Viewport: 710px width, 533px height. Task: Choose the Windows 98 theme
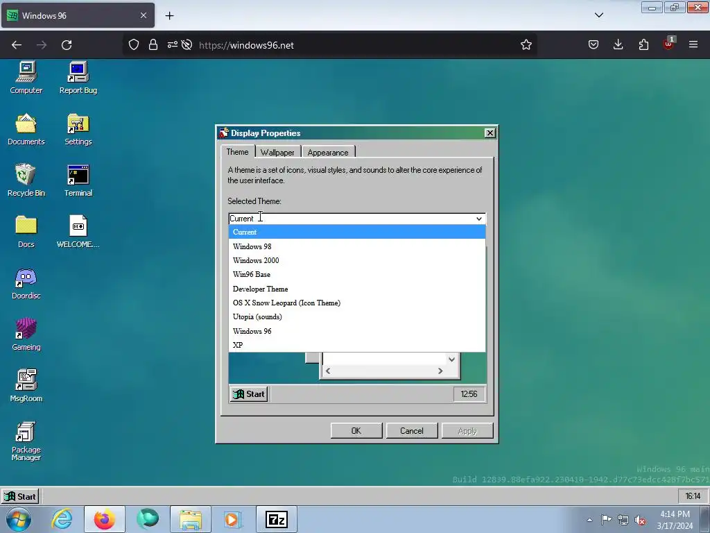(357, 246)
